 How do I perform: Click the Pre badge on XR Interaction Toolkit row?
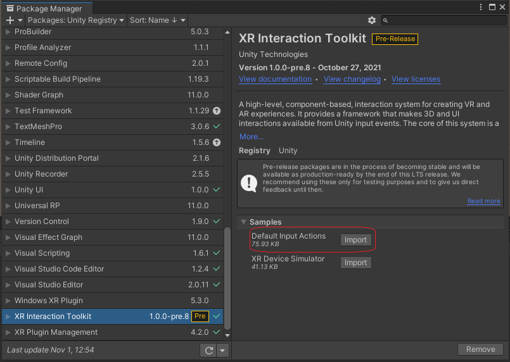pos(200,316)
